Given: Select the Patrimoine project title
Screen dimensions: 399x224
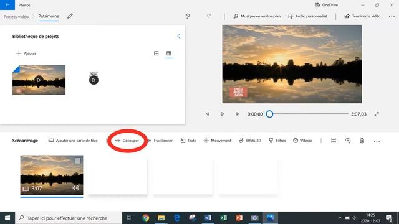Looking at the screenshot, I should click(49, 16).
